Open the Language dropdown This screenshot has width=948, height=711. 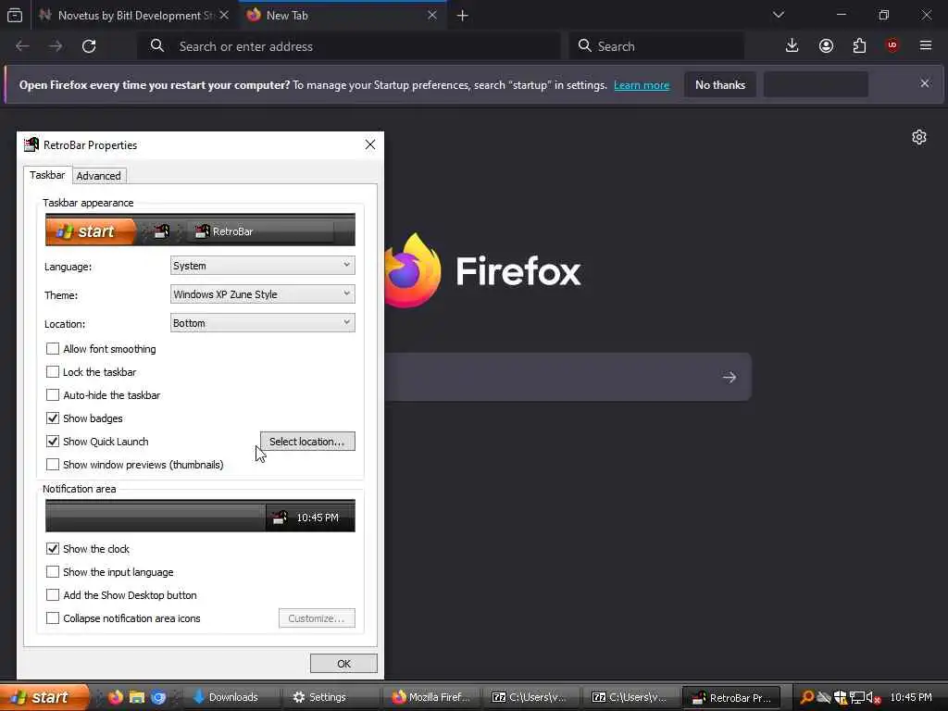(x=262, y=266)
